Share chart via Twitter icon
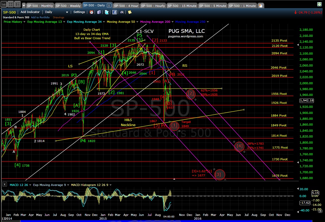This screenshot has height=222, width=325. tap(107, 12)
